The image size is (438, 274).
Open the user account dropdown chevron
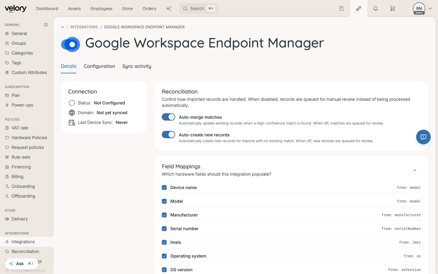[x=430, y=9]
